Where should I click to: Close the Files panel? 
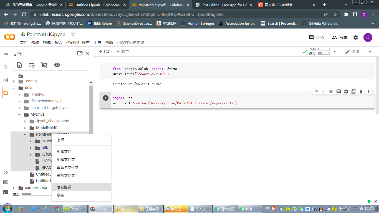[x=87, y=53]
